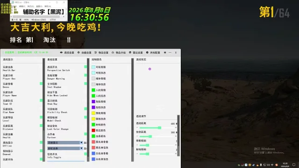This screenshot has height=168, width=299.
Task: Click the plus button of 信息距离 slider
Action: click(x=176, y=136)
